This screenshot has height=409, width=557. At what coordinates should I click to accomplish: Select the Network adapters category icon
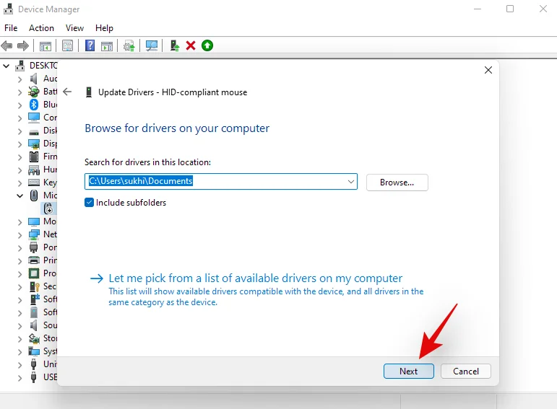(x=34, y=234)
